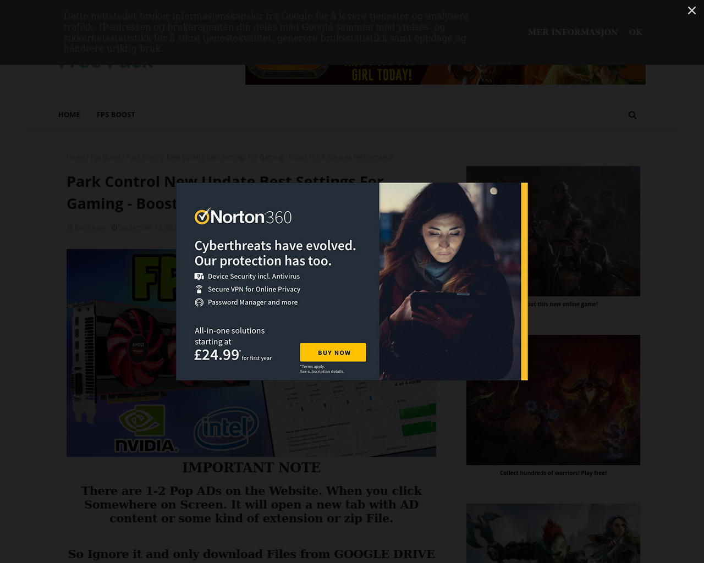Open the author link Boniyamin
Viewport: 704px width, 563px height.
[90, 227]
